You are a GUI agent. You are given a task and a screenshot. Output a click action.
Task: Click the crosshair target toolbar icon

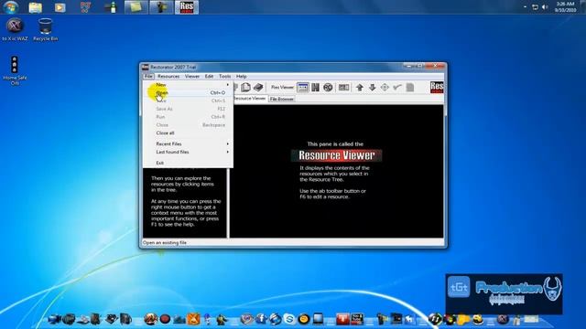tap(385, 88)
